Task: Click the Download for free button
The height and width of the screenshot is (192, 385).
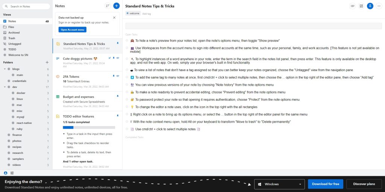Action: coord(326,184)
